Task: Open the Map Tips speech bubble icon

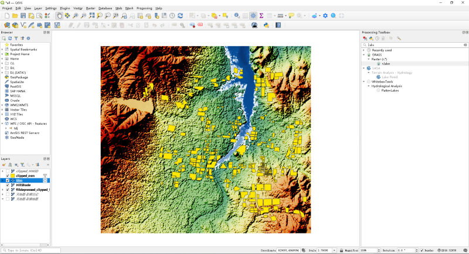Action: [291, 16]
